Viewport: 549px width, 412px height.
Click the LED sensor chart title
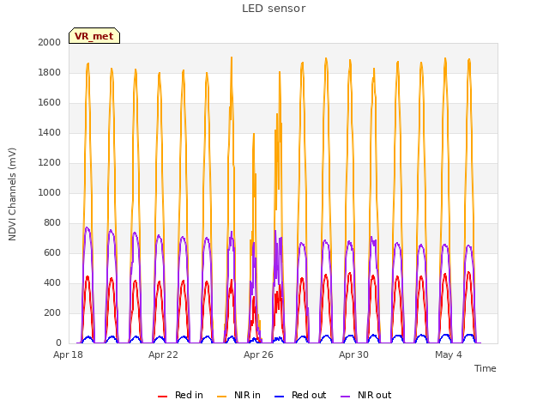point(274,9)
